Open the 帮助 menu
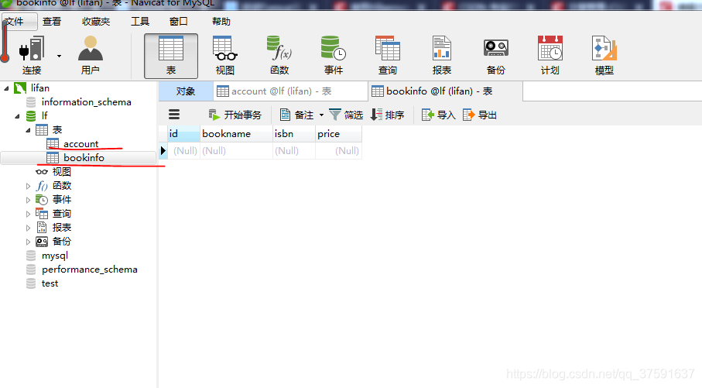 (221, 22)
